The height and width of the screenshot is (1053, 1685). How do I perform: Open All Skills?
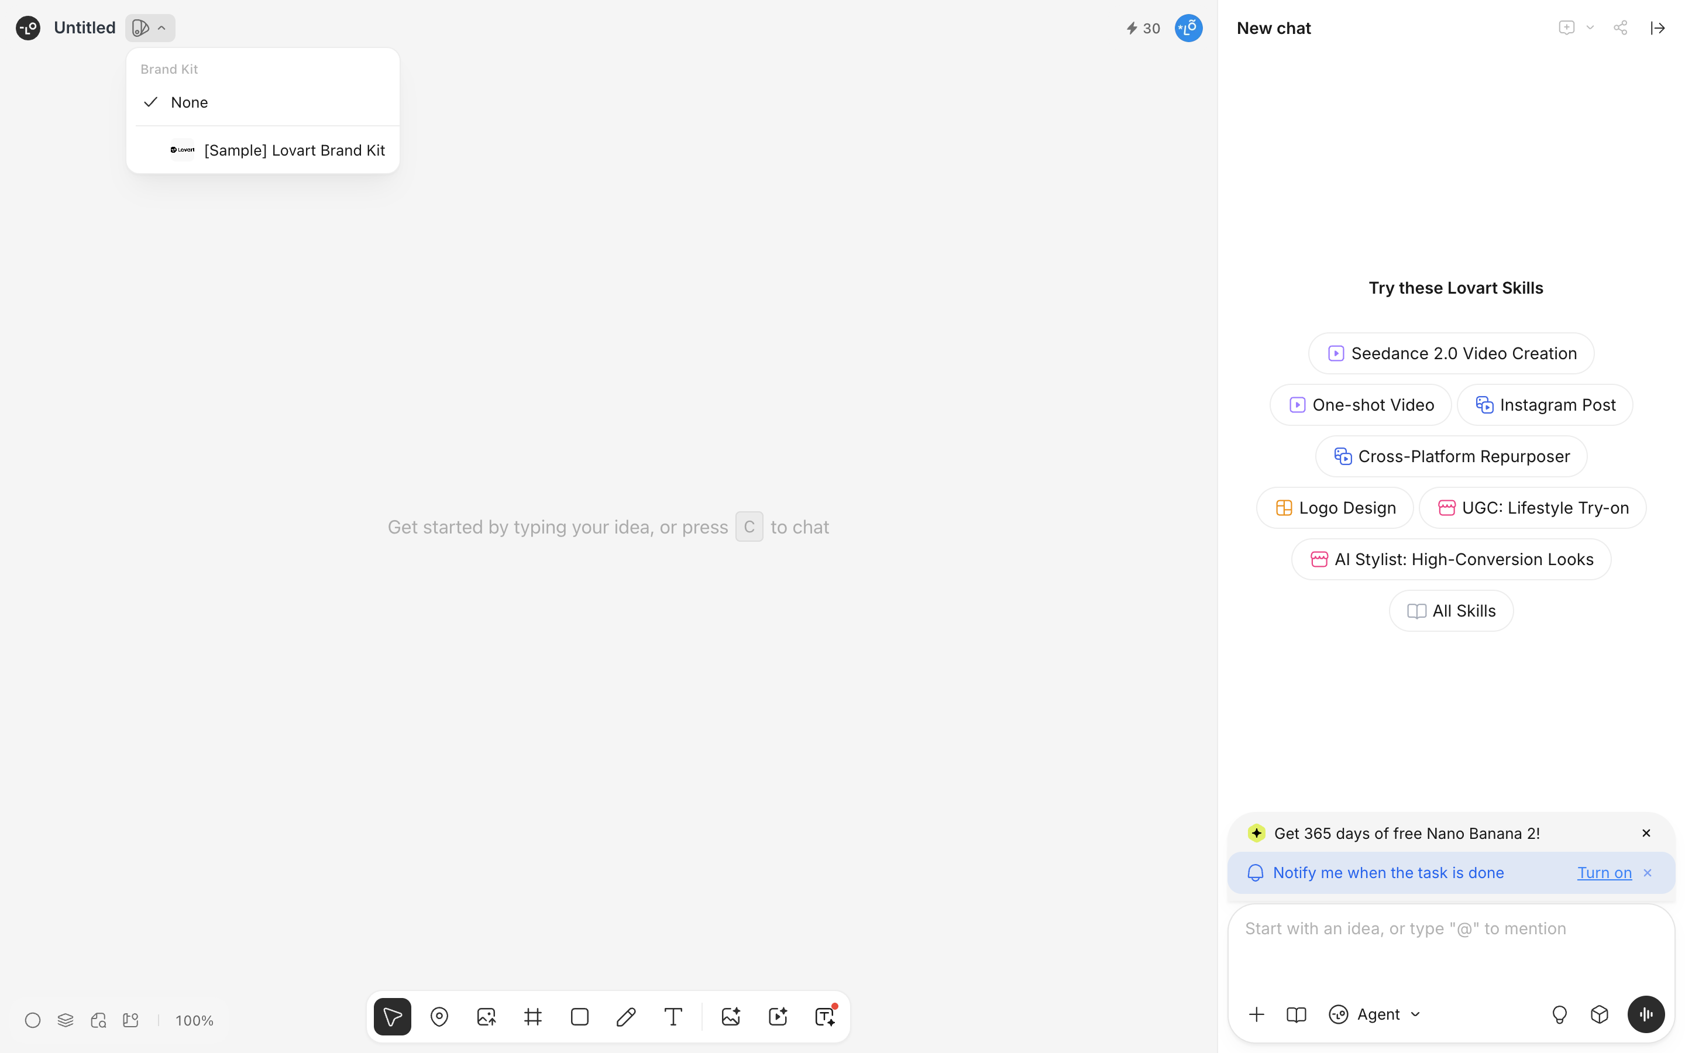[1452, 611]
